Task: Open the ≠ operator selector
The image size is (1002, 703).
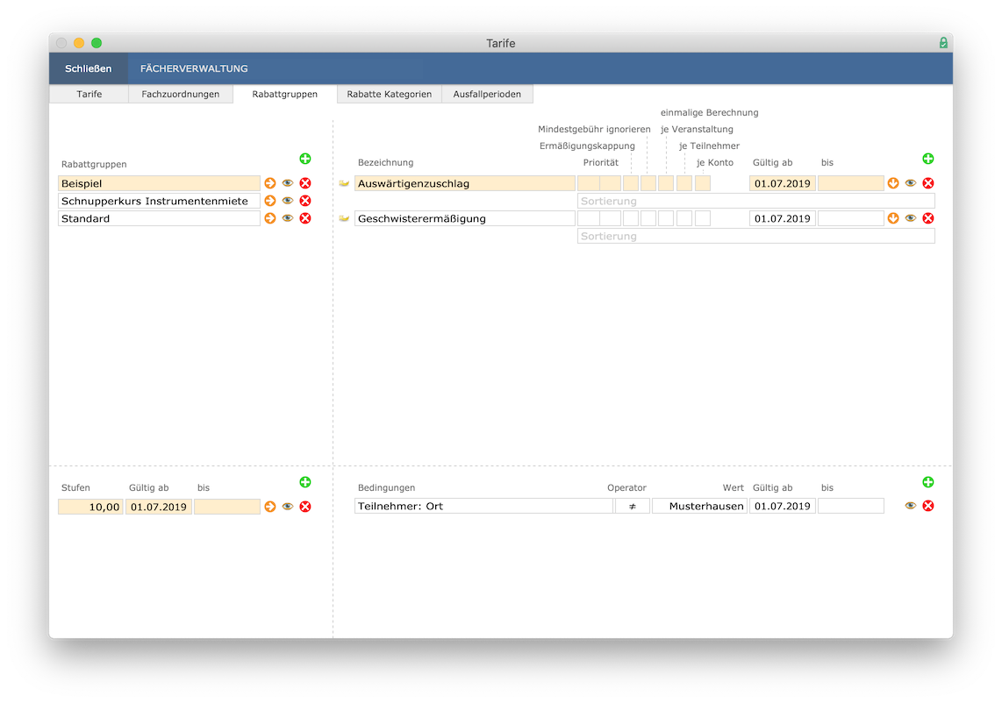Action: click(x=632, y=506)
